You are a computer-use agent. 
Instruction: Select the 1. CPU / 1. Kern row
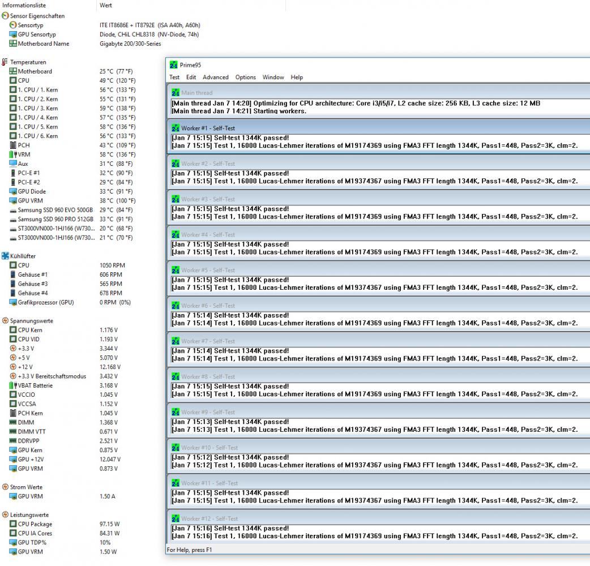(72, 90)
